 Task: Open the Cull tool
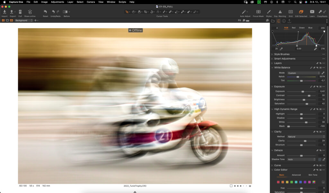20,12
